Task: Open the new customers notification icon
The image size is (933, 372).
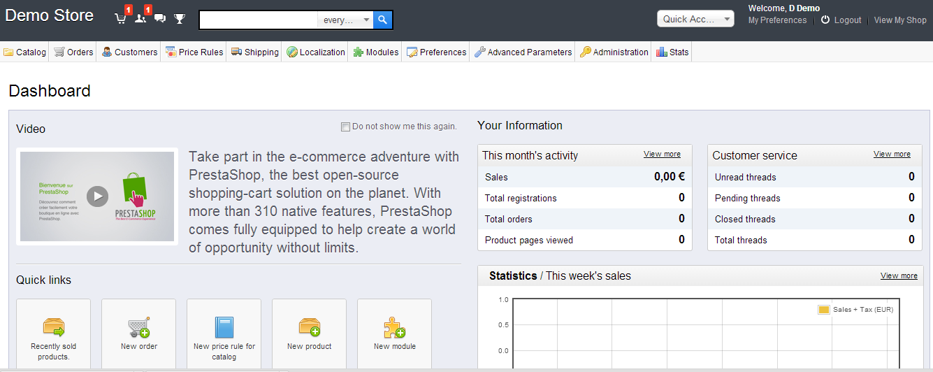Action: tap(140, 19)
